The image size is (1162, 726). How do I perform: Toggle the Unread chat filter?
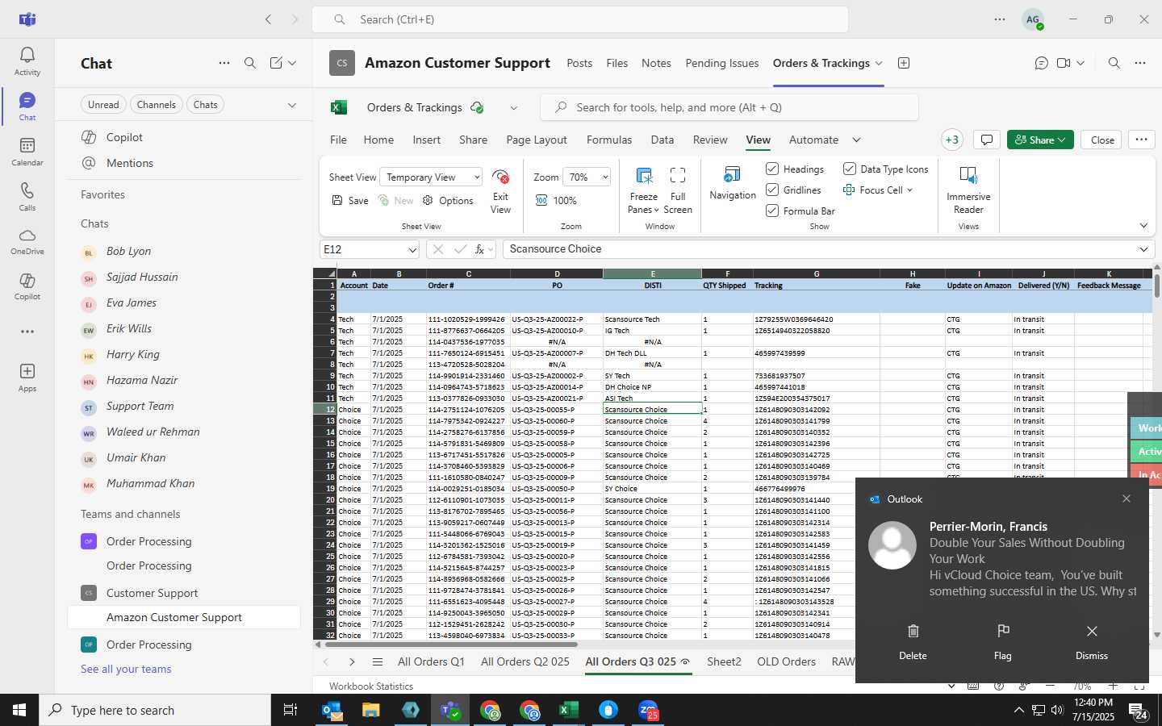coord(103,104)
